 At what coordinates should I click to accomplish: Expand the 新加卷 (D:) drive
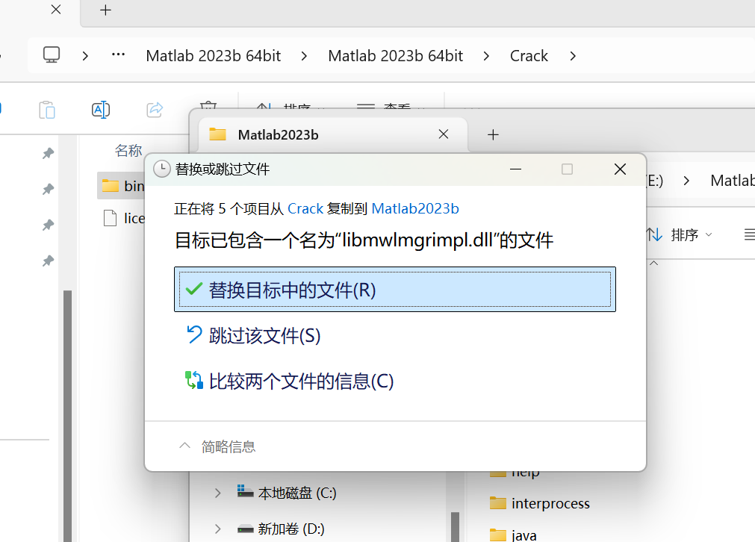(x=217, y=530)
